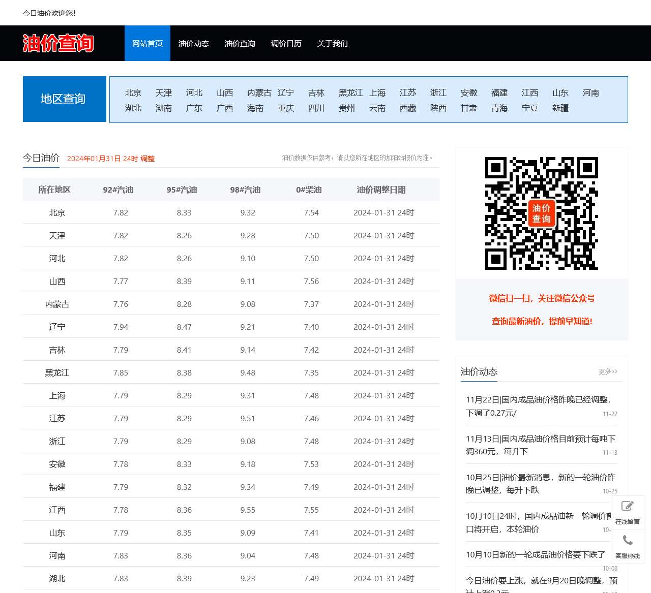Select the 西藏 region link

[407, 108]
